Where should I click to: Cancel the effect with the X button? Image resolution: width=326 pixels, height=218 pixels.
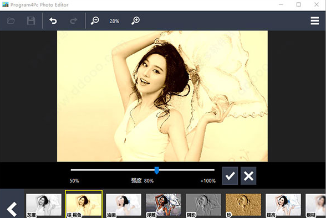(248, 176)
